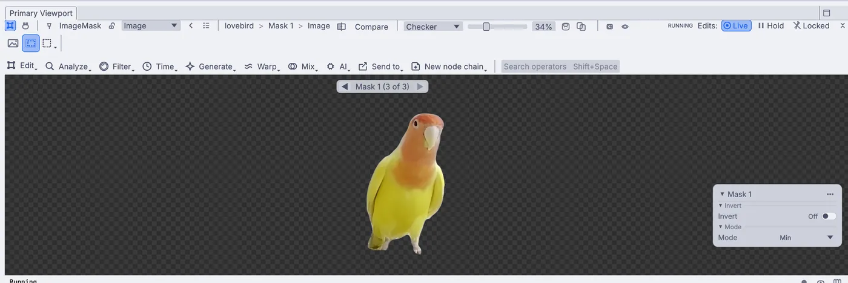Click the unlock icon next to ImageMask

[112, 26]
